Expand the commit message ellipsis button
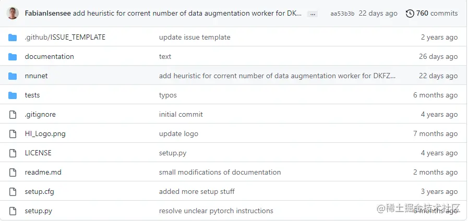 (x=312, y=14)
